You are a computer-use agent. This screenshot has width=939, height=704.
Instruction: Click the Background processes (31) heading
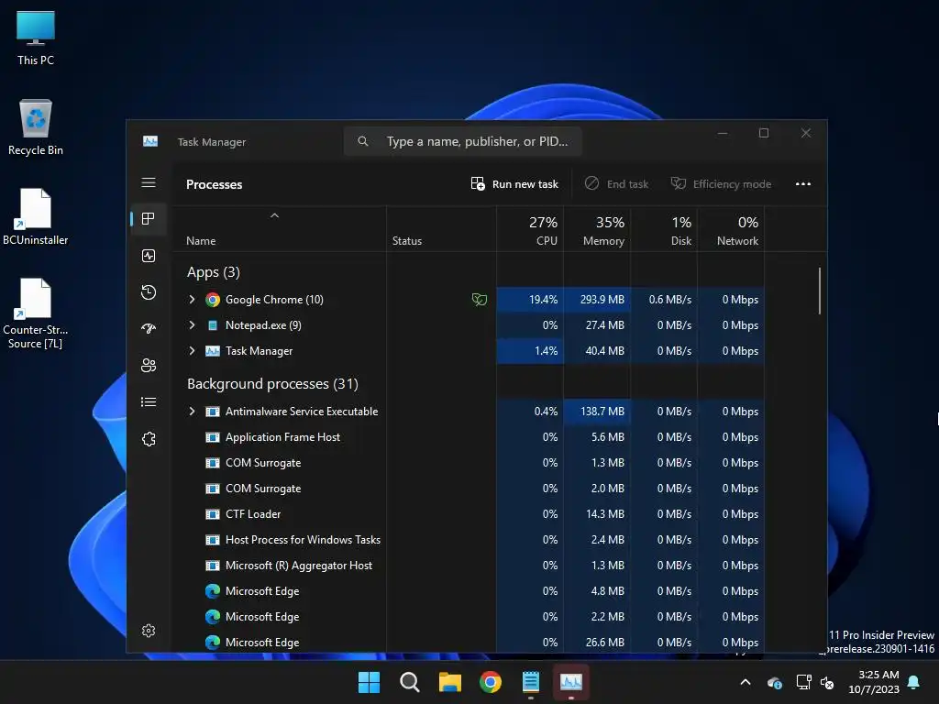pos(272,384)
